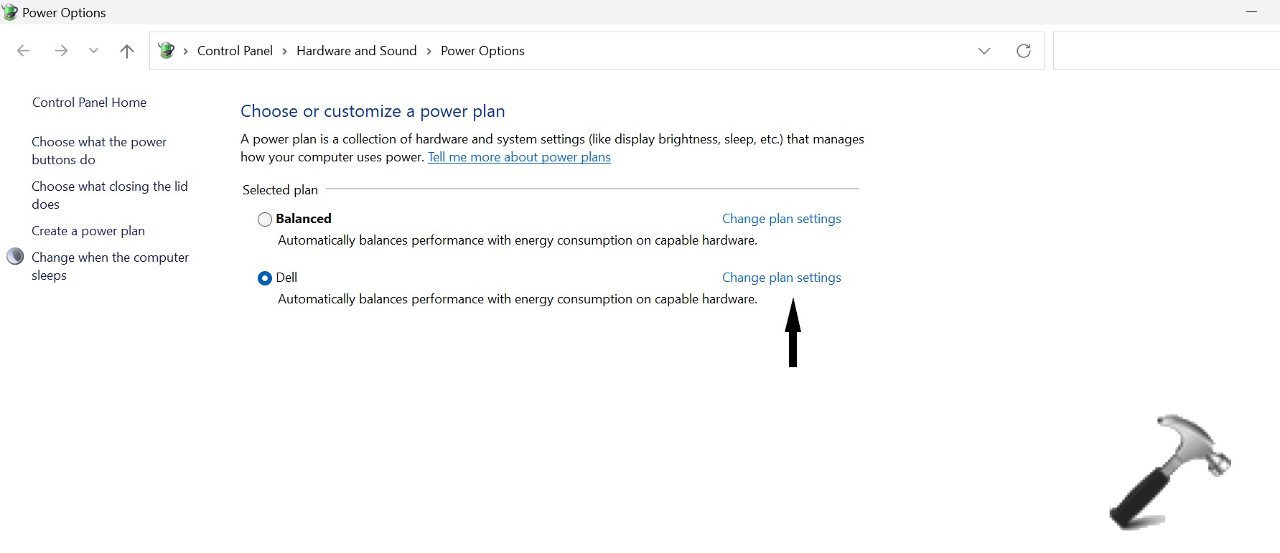Navigate to Hardware and Sound breadcrumb
Screen dimensions: 1280x553
(x=356, y=51)
